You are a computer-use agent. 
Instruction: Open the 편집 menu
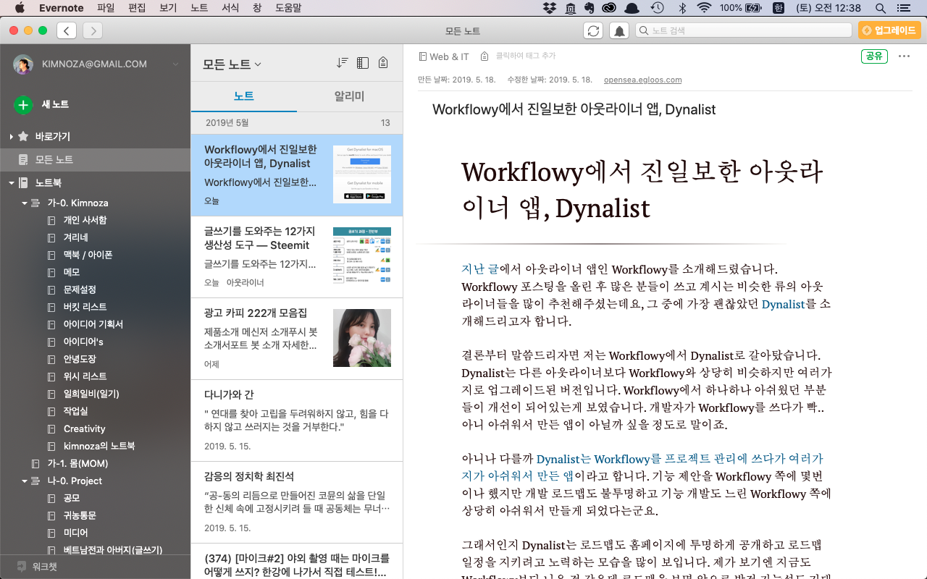pyautogui.click(x=136, y=8)
